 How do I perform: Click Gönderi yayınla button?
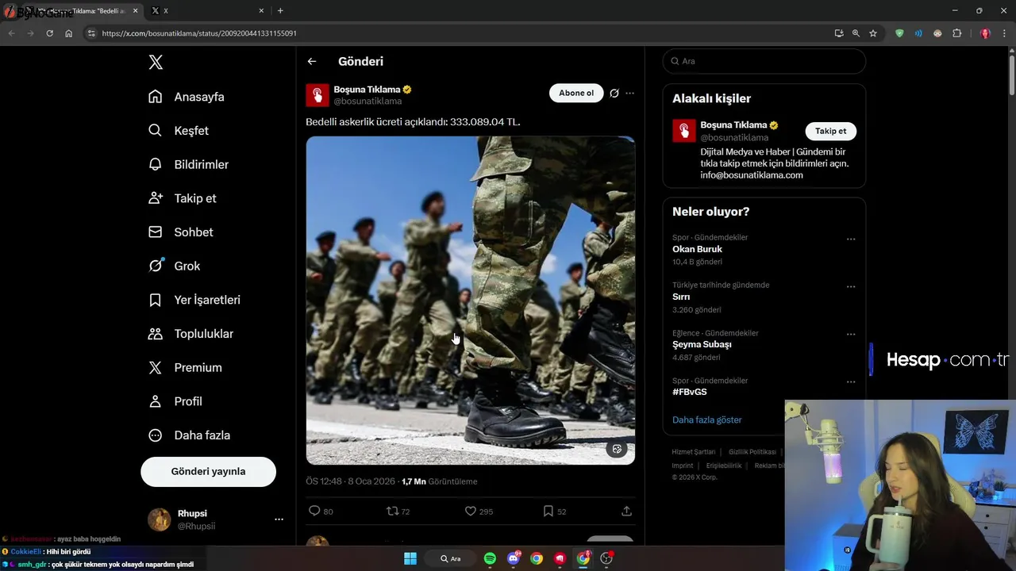tap(208, 471)
